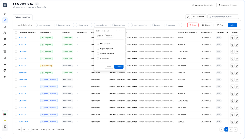
Task: Sort by Document Number column arrows
Action: tap(36, 33)
